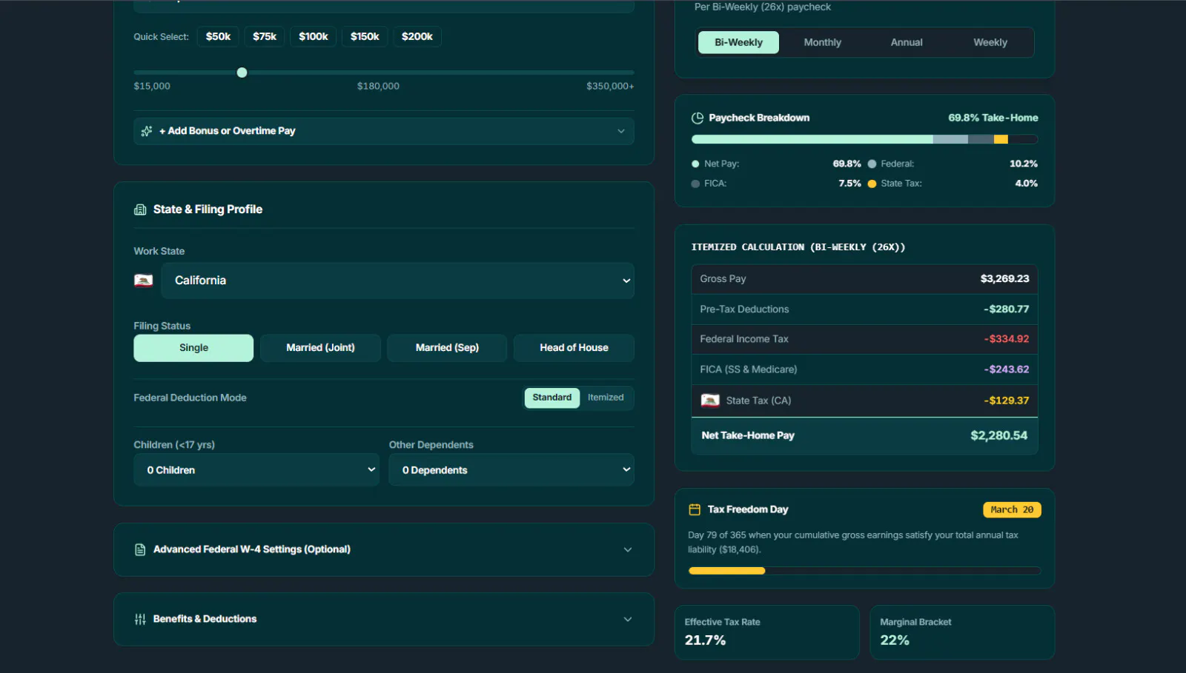Switch to the Weekly pay period tab
This screenshot has height=673, width=1186.
[x=990, y=42]
